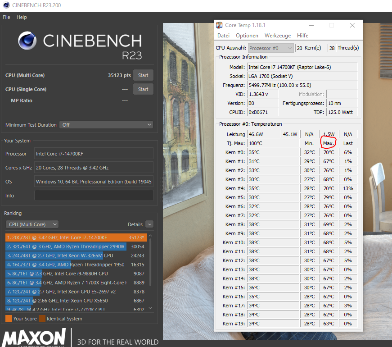This screenshot has height=347, width=392.
Task: Click Kern #5 max temperature 79°C
Action: (x=329, y=197)
